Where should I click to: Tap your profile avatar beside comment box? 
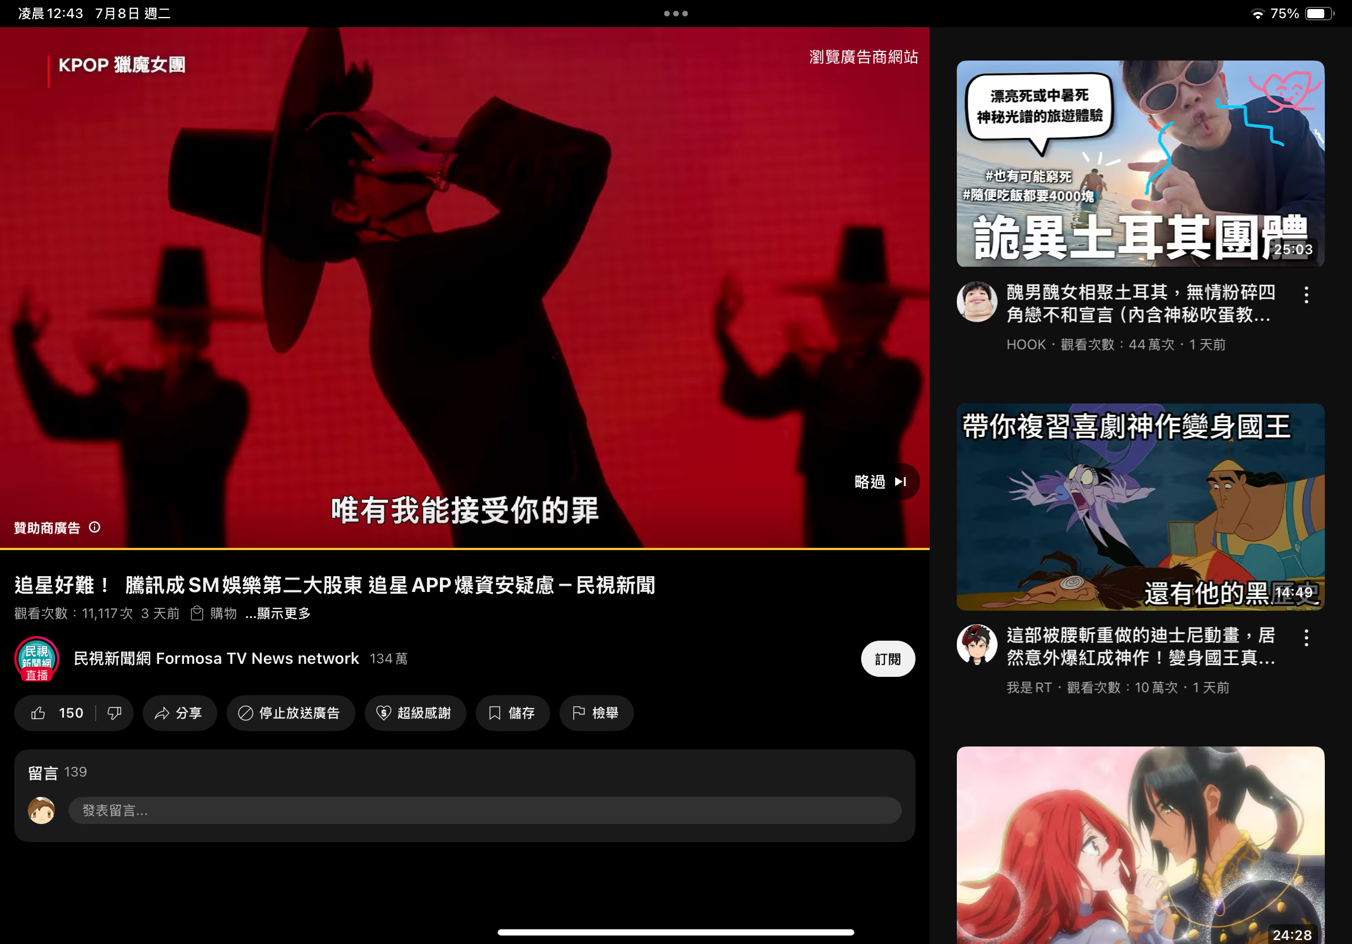[x=41, y=810]
